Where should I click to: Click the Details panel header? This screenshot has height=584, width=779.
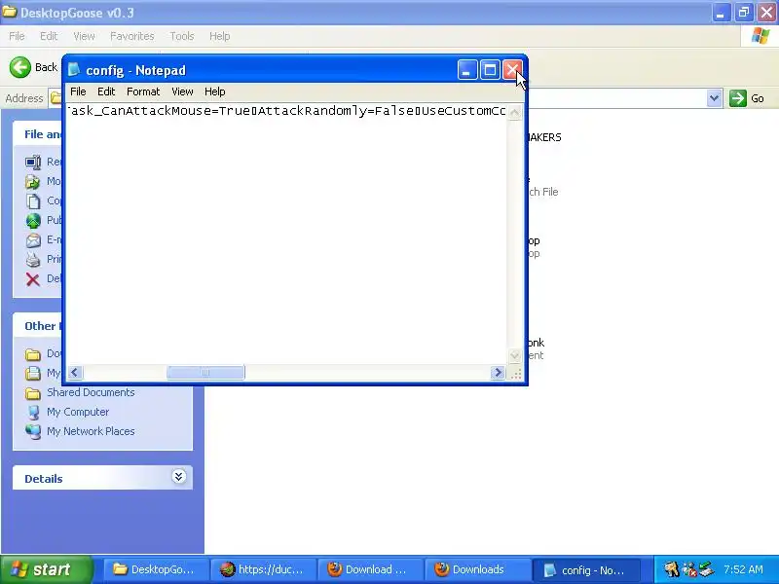point(102,478)
